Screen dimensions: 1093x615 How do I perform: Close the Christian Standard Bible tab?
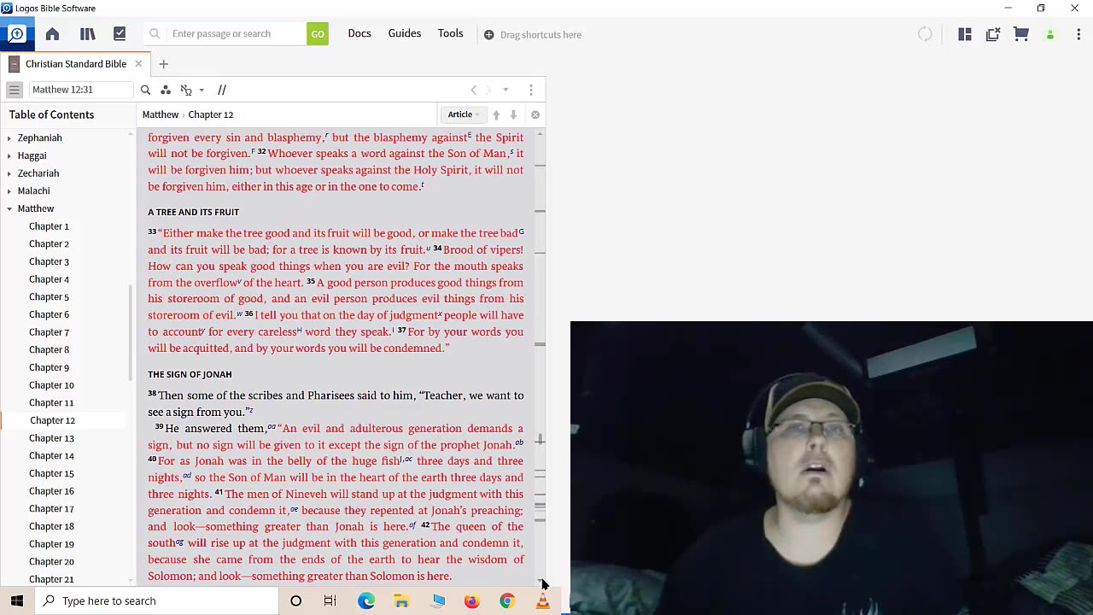pyautogui.click(x=138, y=64)
